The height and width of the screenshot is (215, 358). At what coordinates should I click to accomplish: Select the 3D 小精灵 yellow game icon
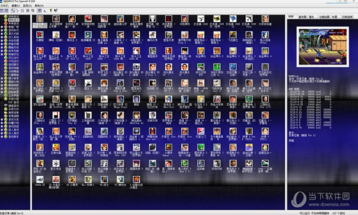point(72,179)
